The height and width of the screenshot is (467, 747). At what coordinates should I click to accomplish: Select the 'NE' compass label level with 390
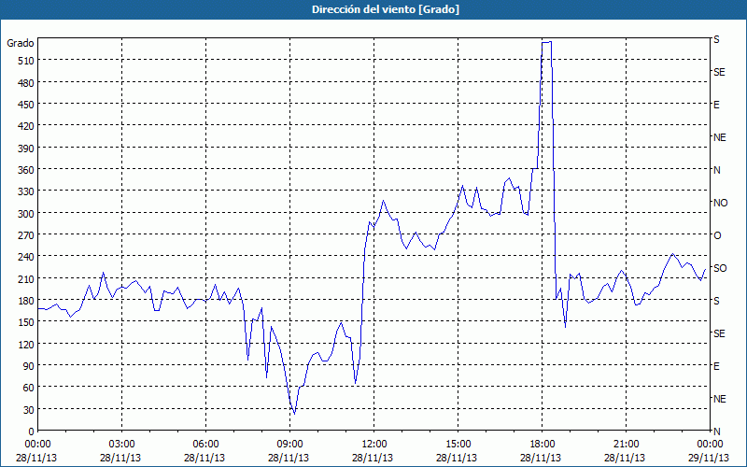point(720,137)
